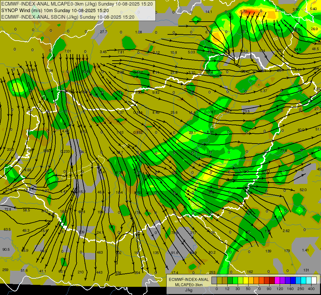Select the yellow swatch in the color scale
321x295 pixels.
(x=246, y=280)
